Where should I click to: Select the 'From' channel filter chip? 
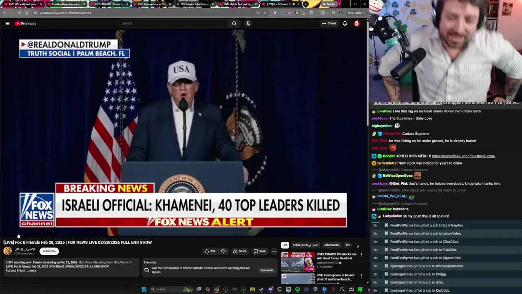pos(305,245)
